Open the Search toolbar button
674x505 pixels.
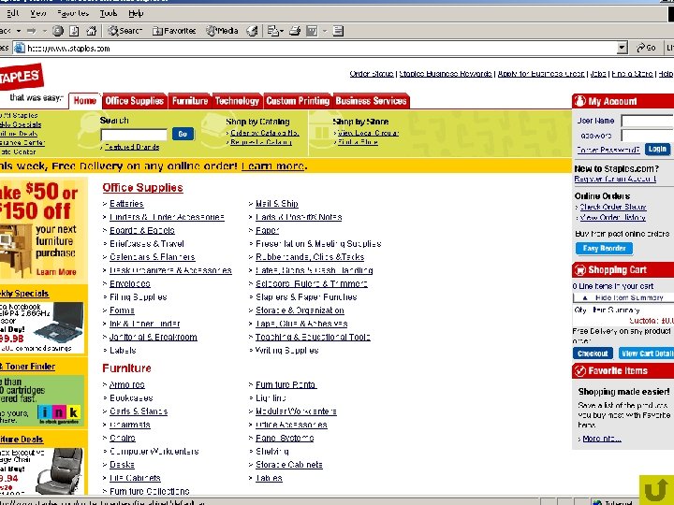125,31
